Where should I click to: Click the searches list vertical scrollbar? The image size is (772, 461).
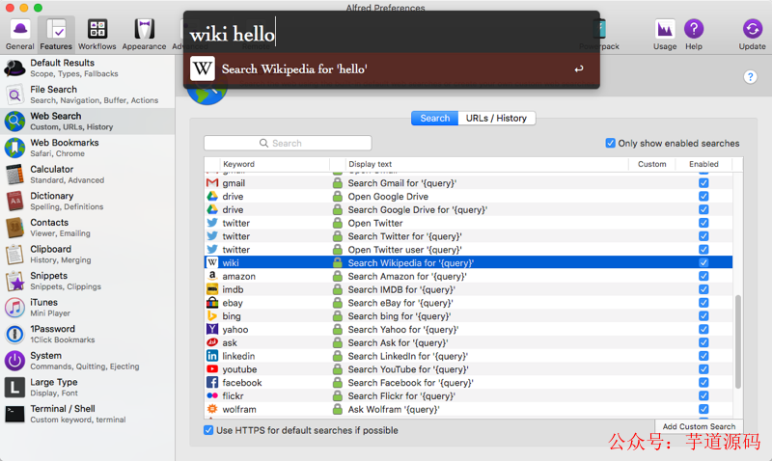[737, 342]
